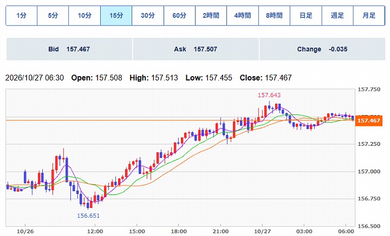Image resolution: width=390 pixels, height=236 pixels.
Task: Click the Low: 157.455 value
Action: (209, 78)
